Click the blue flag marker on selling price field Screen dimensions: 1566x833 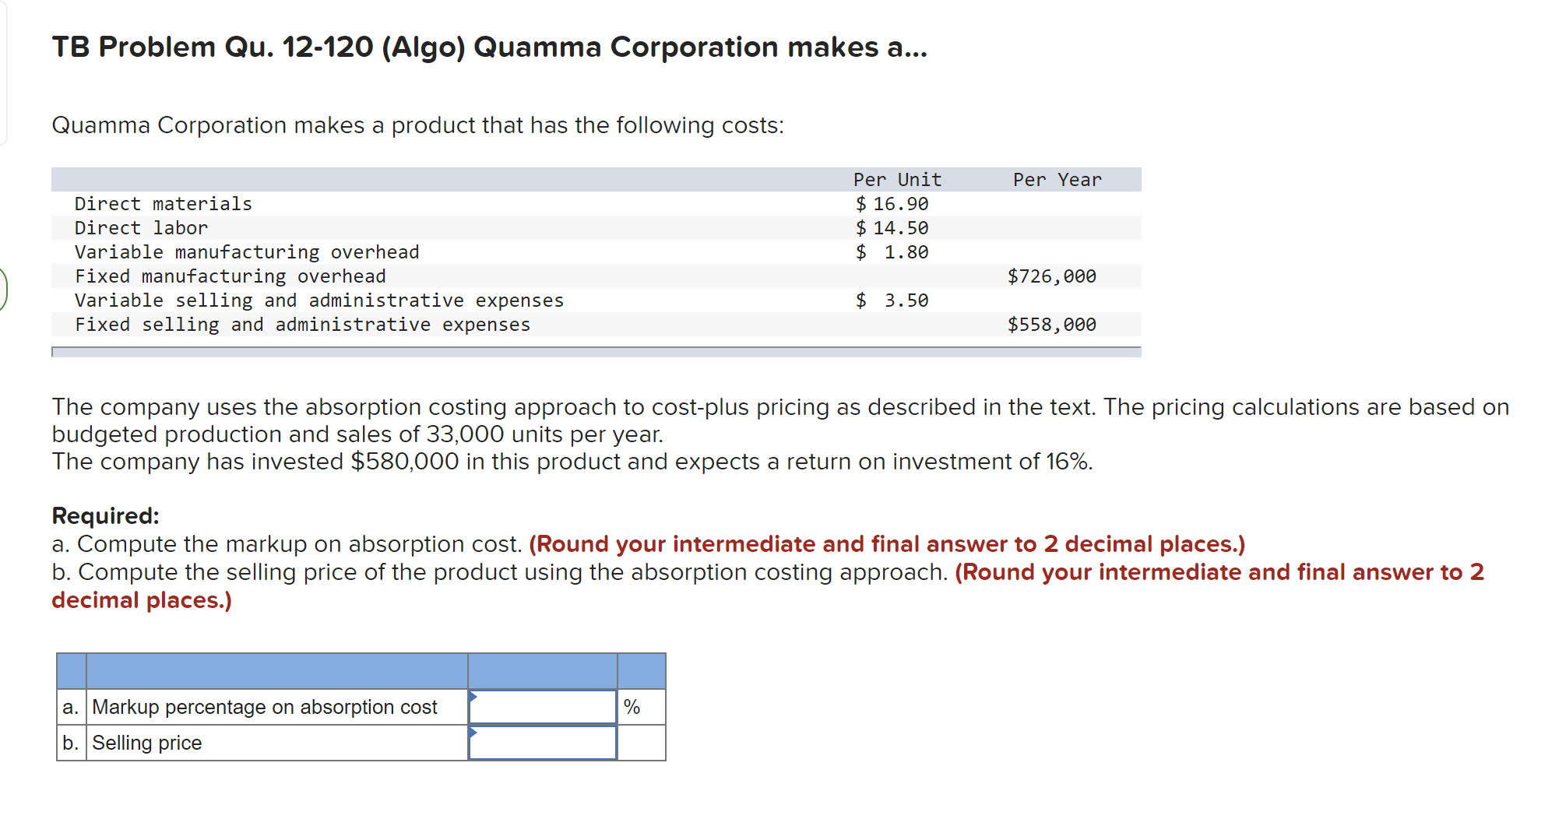point(473,733)
